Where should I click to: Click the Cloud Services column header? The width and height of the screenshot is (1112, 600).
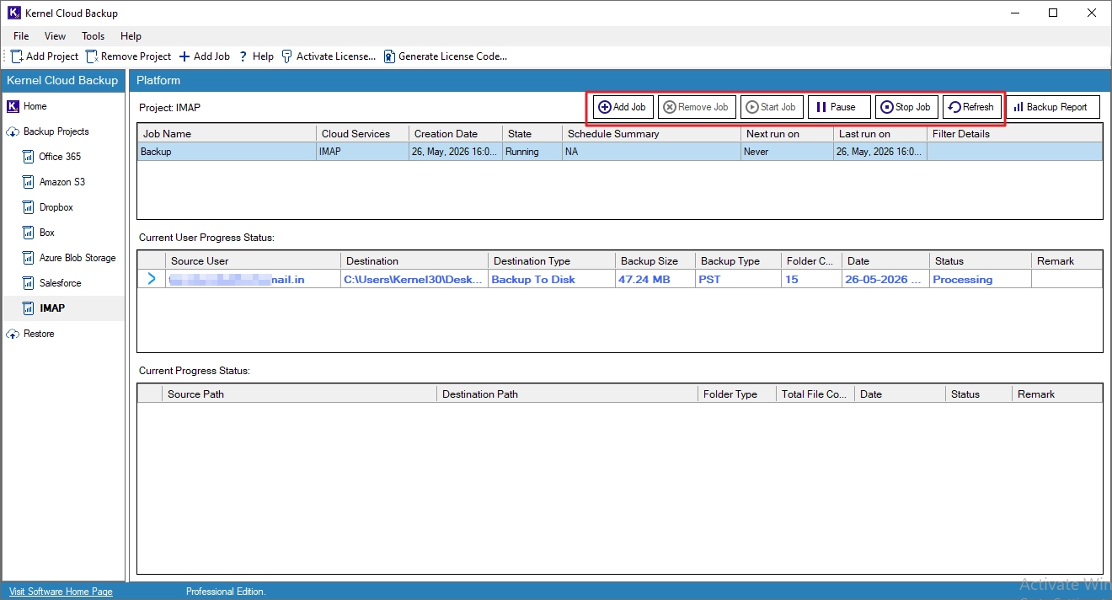362,133
